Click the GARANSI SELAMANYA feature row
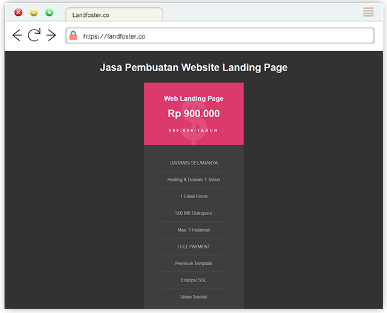 (193, 163)
